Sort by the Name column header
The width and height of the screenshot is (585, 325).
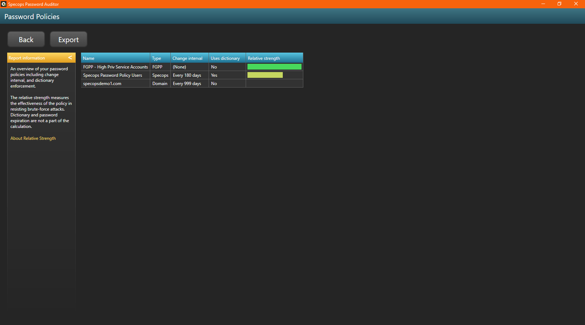[115, 58]
